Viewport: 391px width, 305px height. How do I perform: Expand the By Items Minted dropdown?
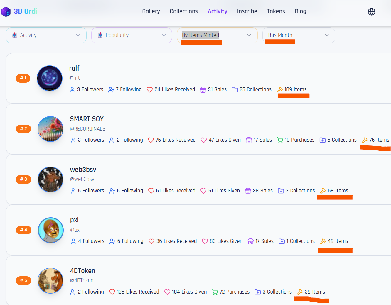[x=217, y=35]
